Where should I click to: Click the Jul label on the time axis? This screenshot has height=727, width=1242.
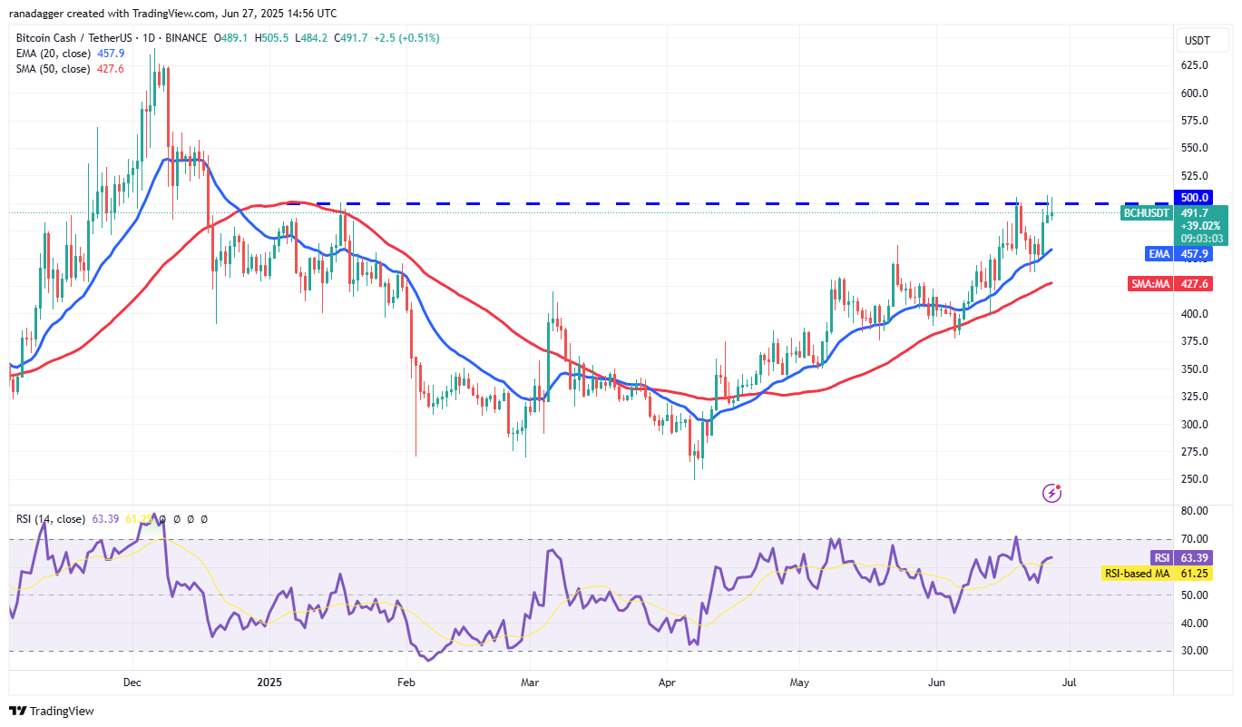point(1070,681)
